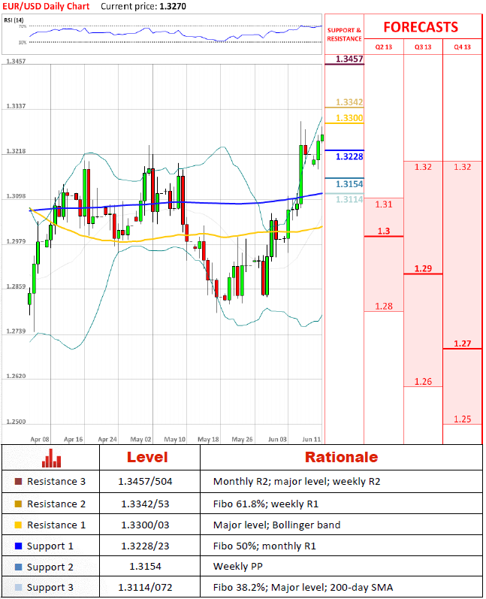Click the 1.2500 price axis label
The height and width of the screenshot is (599, 486).
(x=16, y=422)
